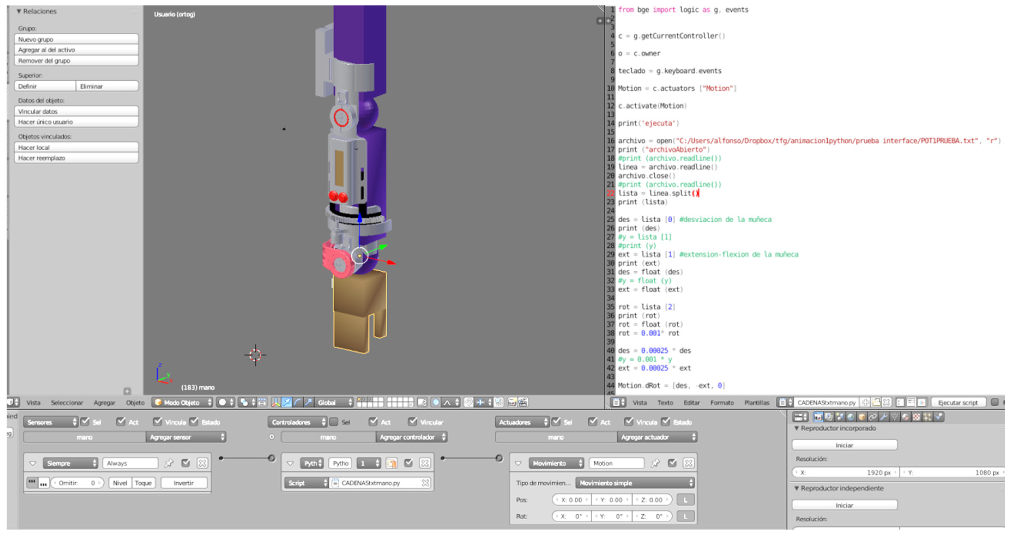
Task: Open the Movimiento simple type dropdown
Action: (x=635, y=483)
